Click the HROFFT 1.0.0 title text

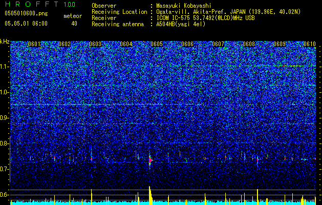tap(40, 4)
